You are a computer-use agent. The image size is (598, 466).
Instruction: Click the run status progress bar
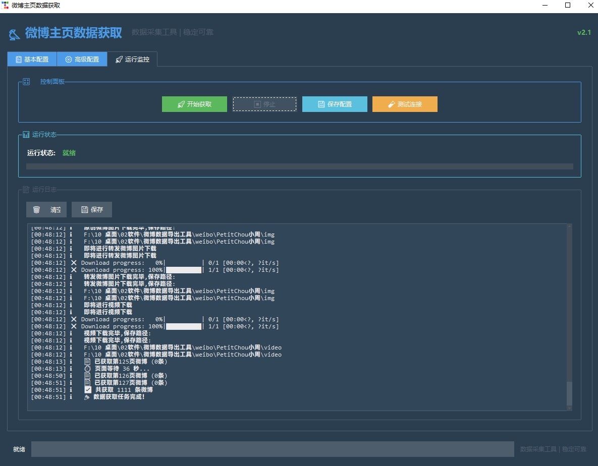(299, 166)
